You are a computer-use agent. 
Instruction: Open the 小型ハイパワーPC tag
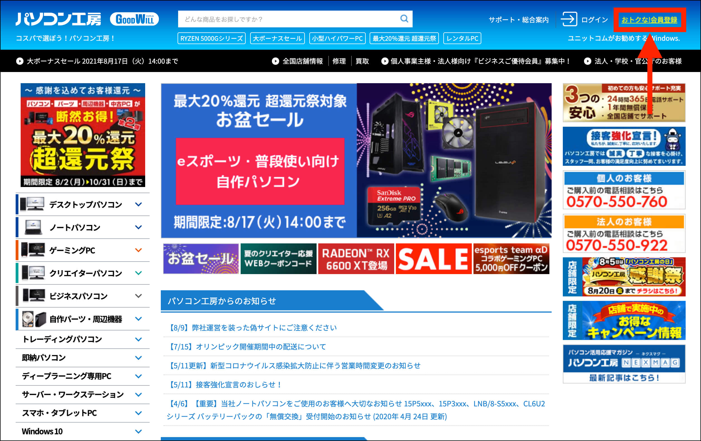click(x=337, y=38)
